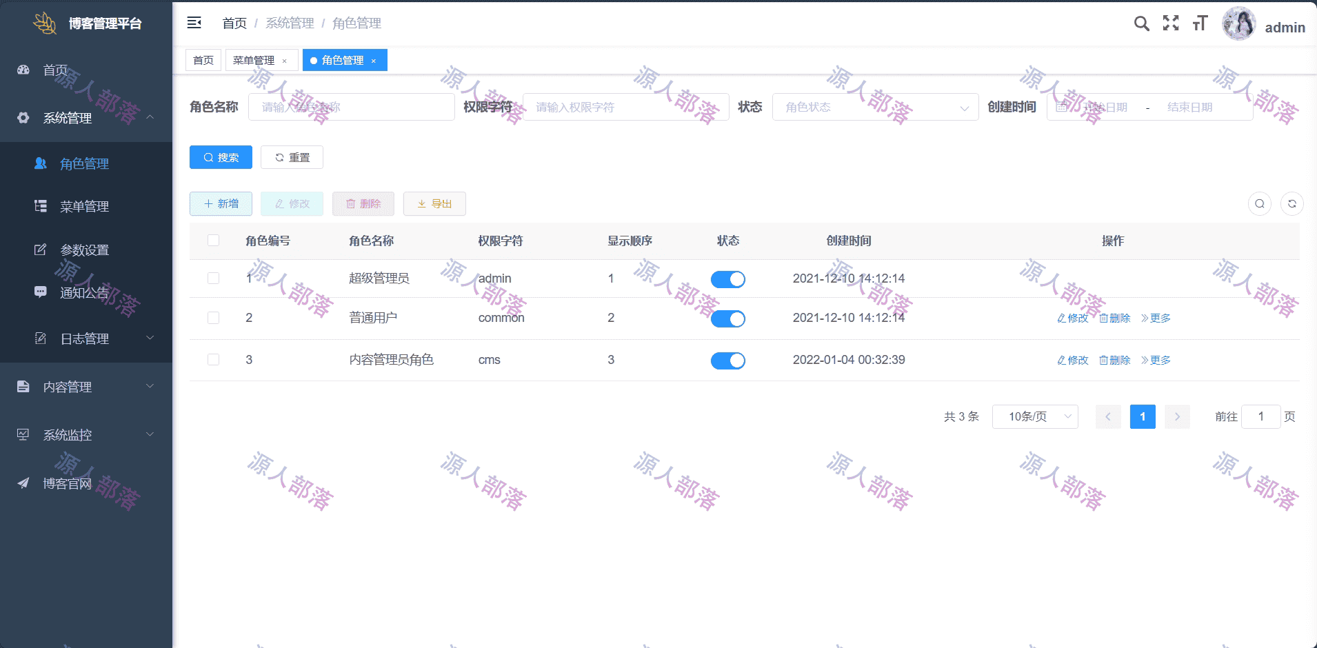The height and width of the screenshot is (648, 1317).
Task: Toggle status switch for 内容管理员角色
Action: pos(728,361)
